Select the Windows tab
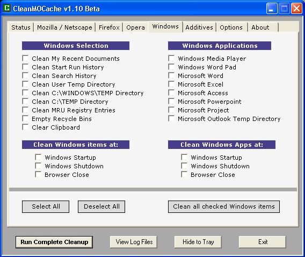This screenshot has width=305, height=257. click(x=165, y=26)
